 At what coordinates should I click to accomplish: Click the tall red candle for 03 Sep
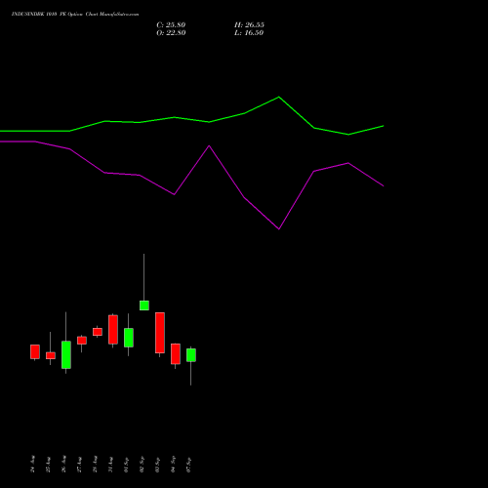160,333
